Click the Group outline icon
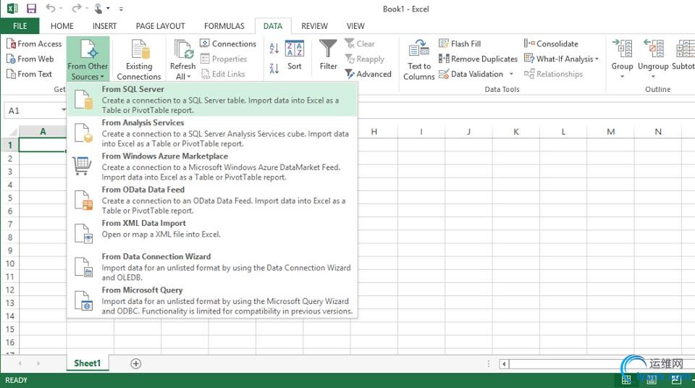This screenshot has width=695, height=388. click(622, 55)
